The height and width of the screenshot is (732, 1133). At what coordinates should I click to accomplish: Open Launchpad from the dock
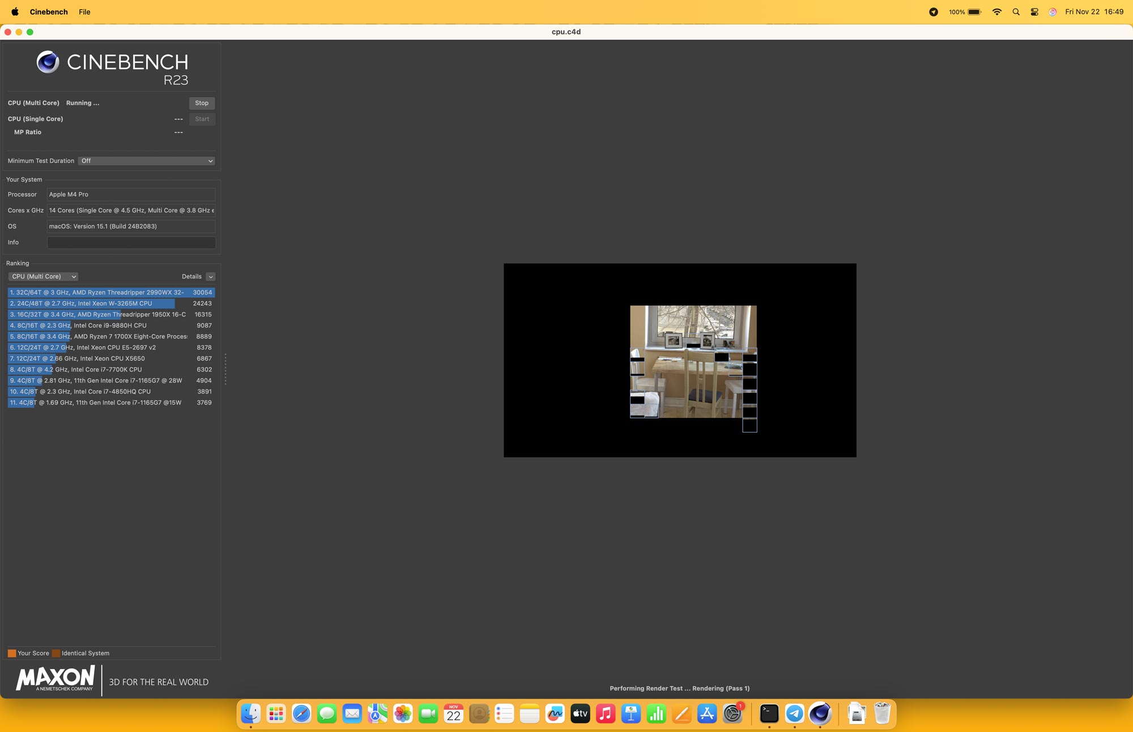tap(276, 713)
